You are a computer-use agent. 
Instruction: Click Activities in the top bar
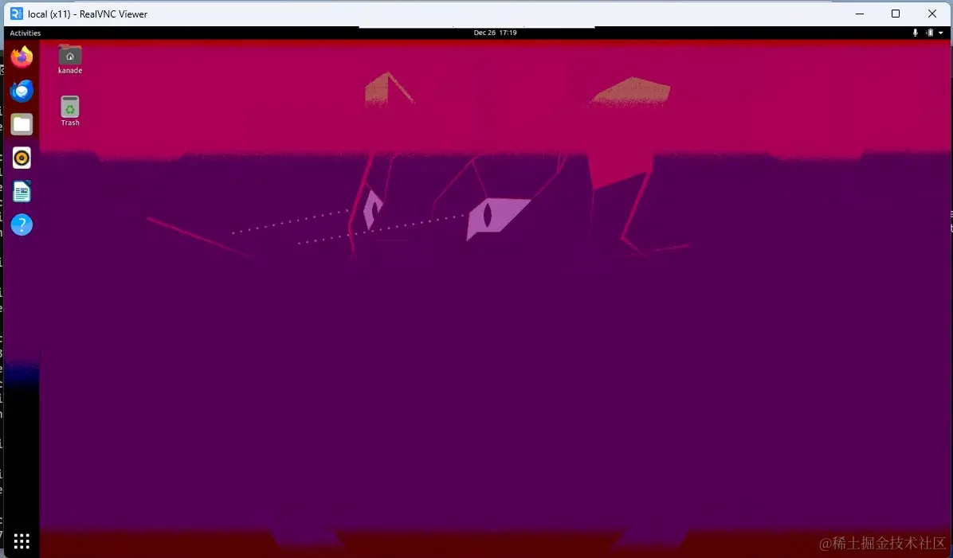(x=25, y=33)
